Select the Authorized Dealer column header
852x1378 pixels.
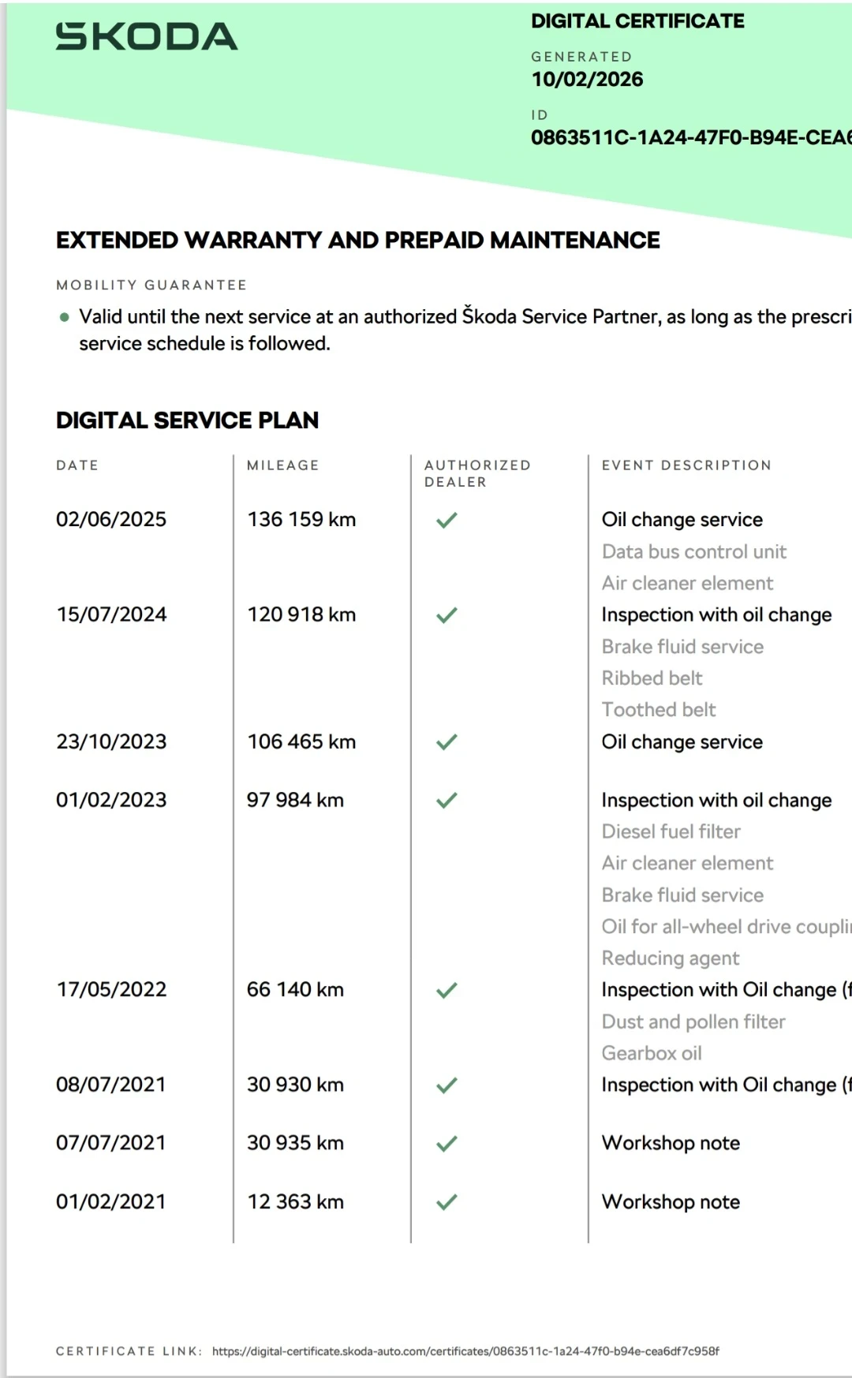tap(476, 473)
